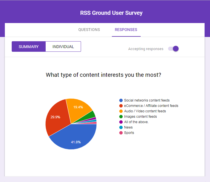Click the green Images legend dot
The image size is (210, 182).
tap(121, 117)
